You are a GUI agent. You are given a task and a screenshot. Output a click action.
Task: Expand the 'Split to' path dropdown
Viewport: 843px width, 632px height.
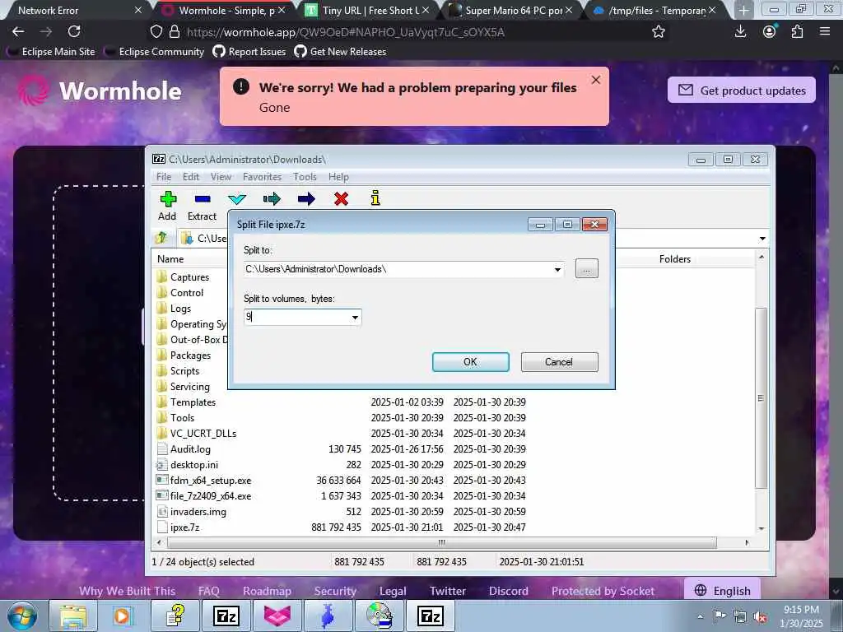pyautogui.click(x=557, y=269)
